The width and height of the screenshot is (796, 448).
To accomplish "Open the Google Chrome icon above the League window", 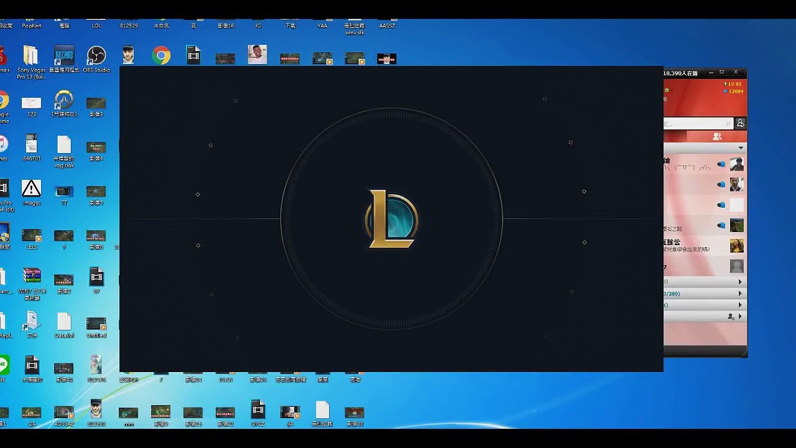I will tap(161, 56).
